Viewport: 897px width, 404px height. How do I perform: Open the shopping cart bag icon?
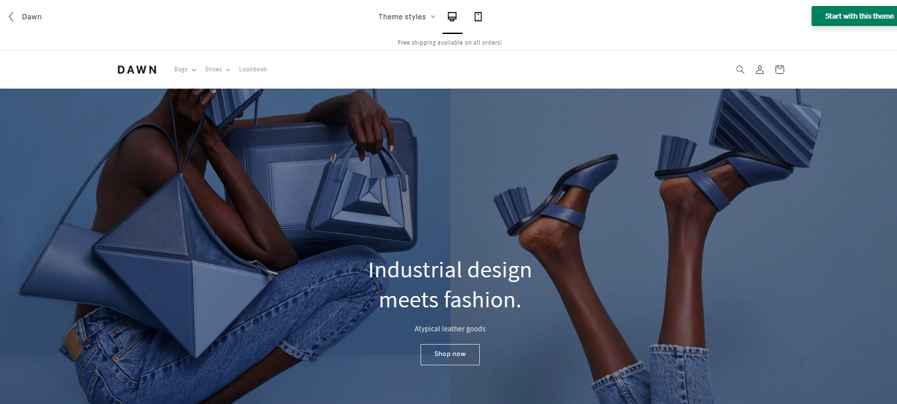coord(780,69)
